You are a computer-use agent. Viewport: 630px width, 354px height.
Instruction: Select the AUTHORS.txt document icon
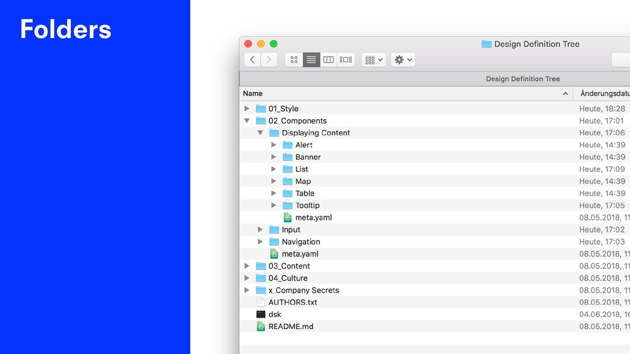coord(261,302)
